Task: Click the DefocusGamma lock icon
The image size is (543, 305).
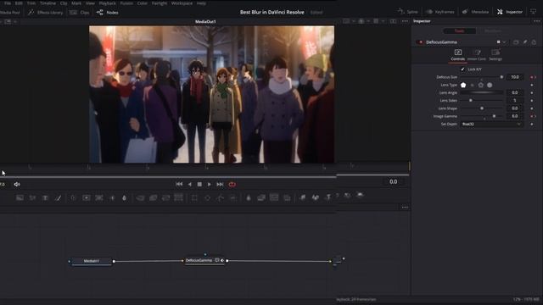Action: click(x=534, y=42)
